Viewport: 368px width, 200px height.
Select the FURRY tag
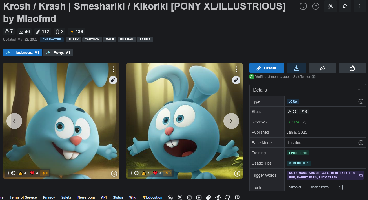click(x=74, y=40)
